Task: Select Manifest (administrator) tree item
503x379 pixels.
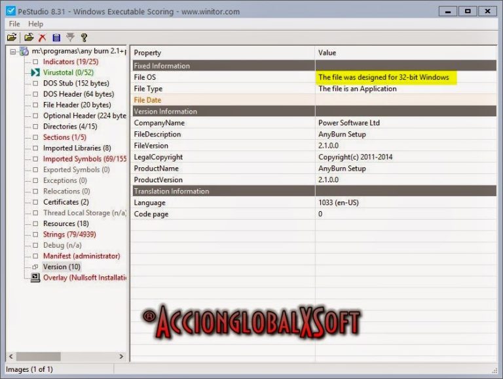Action: 81,256
